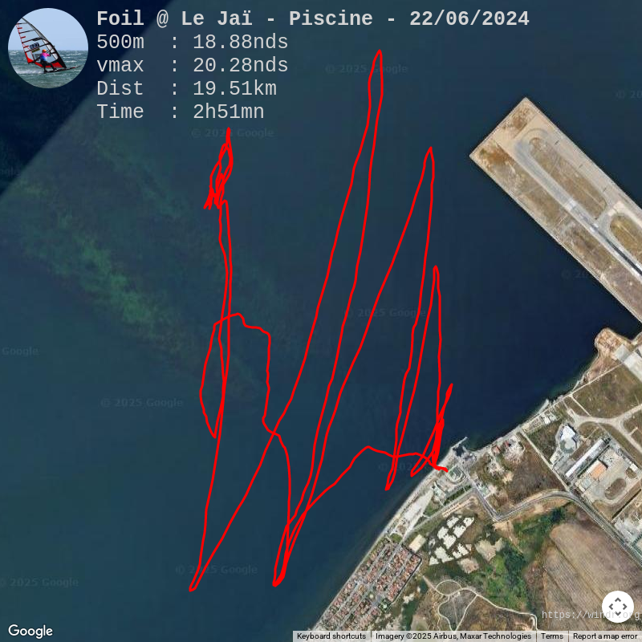This screenshot has height=642, width=642.
Task: Open the Keyboard shortcuts dialog
Action: (x=331, y=636)
